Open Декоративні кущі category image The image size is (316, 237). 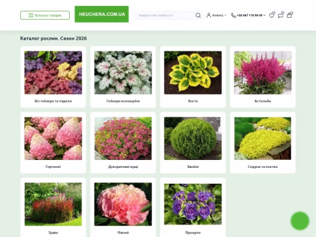(x=123, y=138)
